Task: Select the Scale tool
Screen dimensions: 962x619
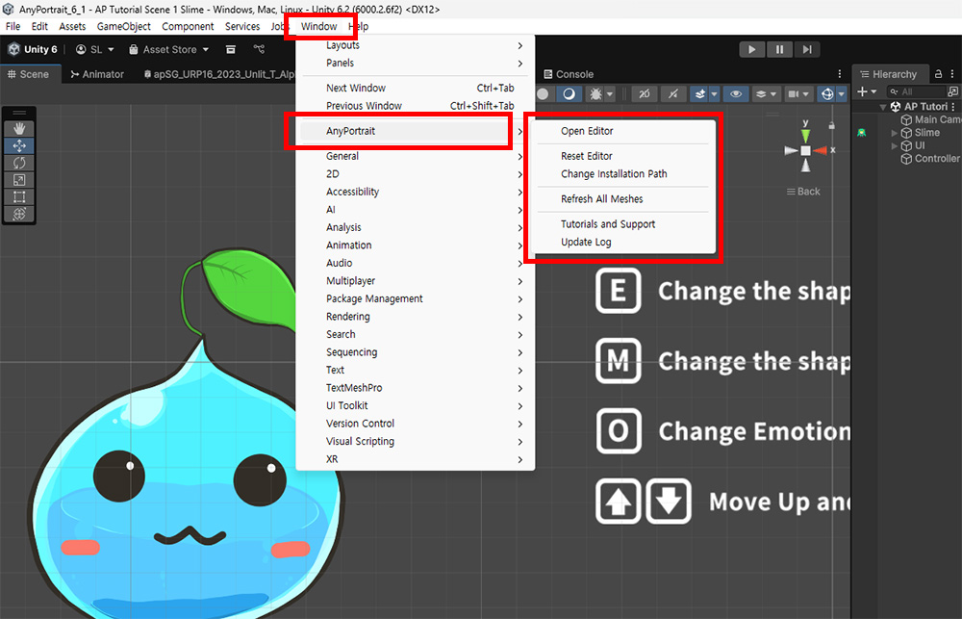Action: coord(20,180)
